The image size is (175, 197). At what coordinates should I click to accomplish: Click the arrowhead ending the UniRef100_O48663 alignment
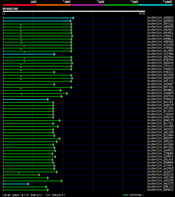click(x=74, y=18)
